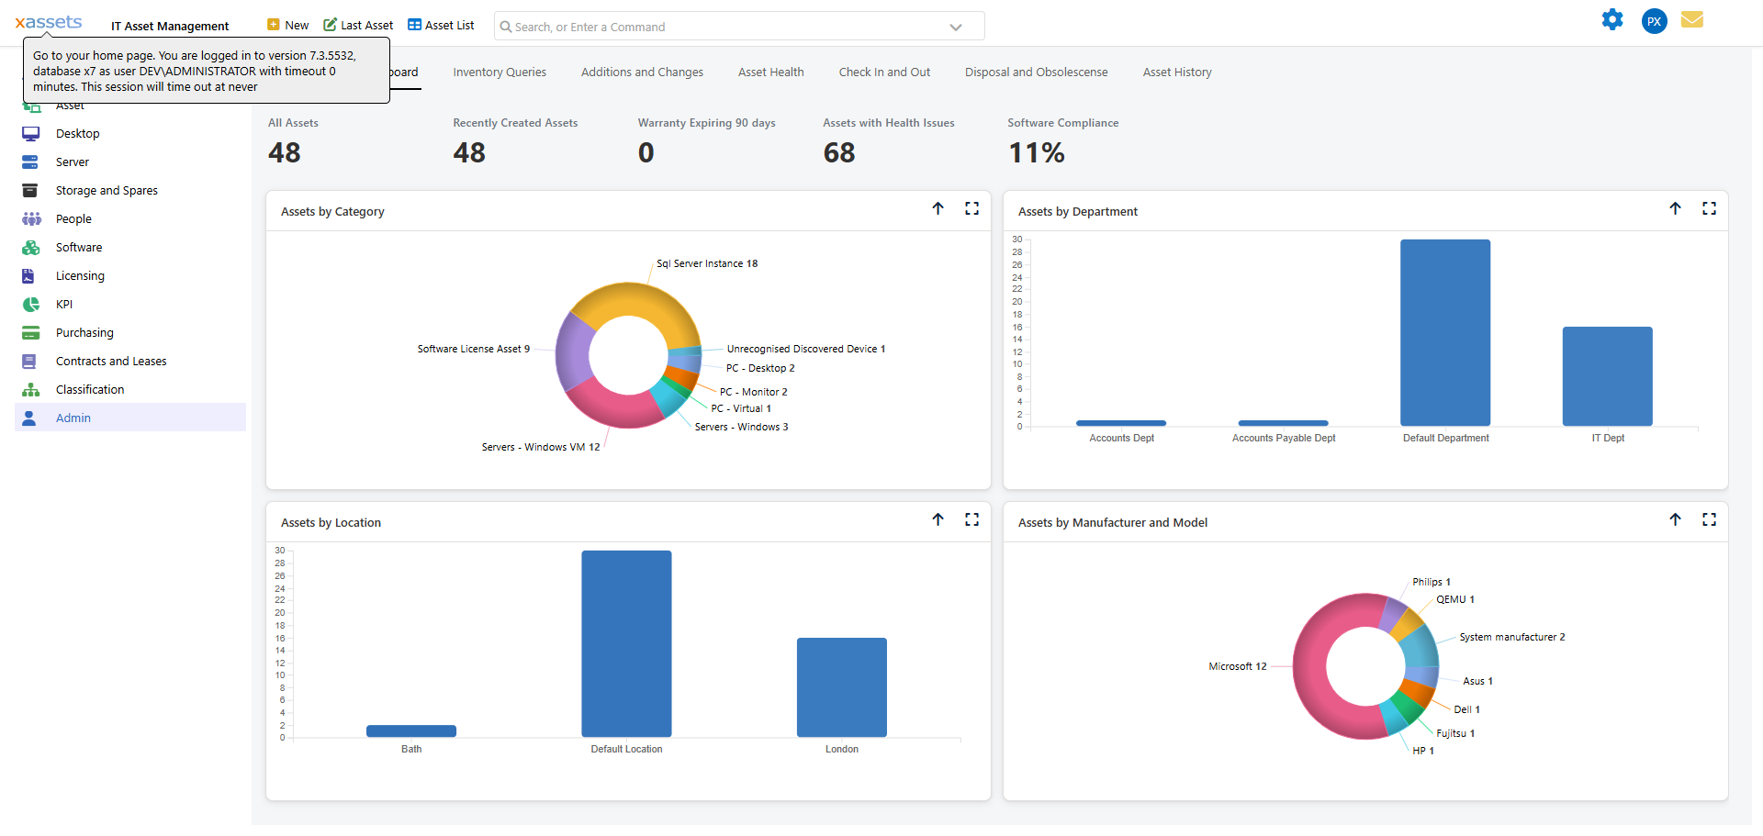Open the mail envelope icon
Screen dimensions: 1763x836
coord(1691,20)
